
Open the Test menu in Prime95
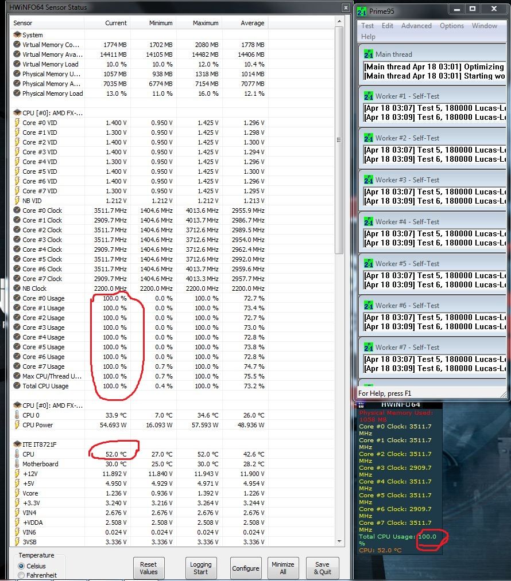pos(367,26)
